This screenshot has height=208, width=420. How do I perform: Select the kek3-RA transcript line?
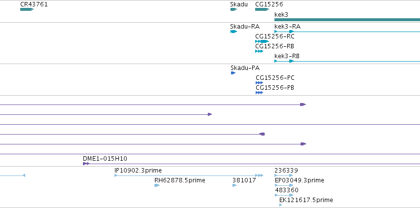(x=347, y=32)
